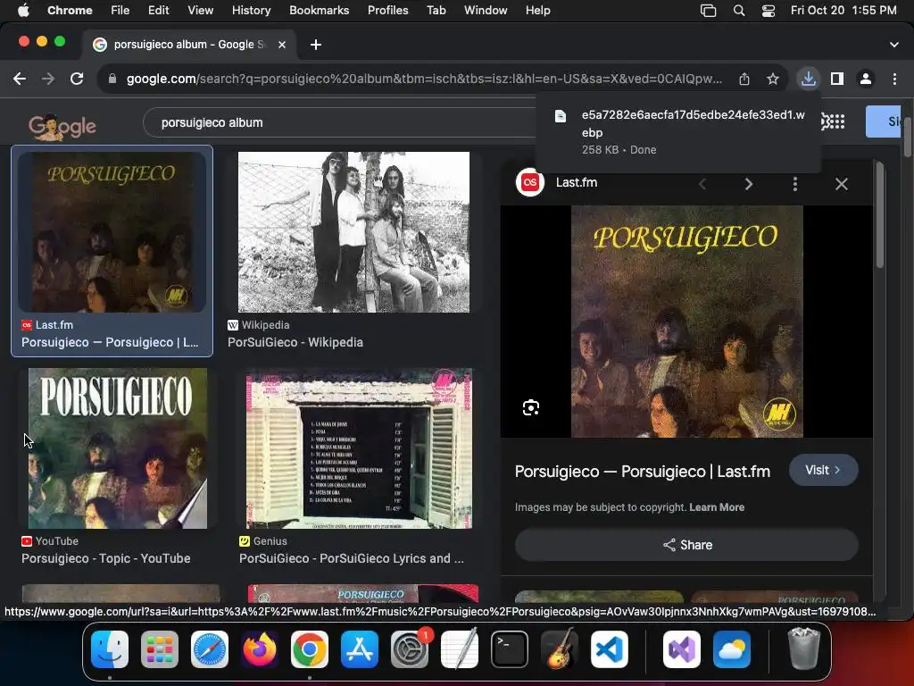
Task: Open the Chrome application menu
Action: 70,11
